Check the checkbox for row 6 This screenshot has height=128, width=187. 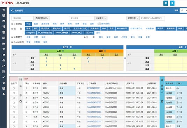14,112
